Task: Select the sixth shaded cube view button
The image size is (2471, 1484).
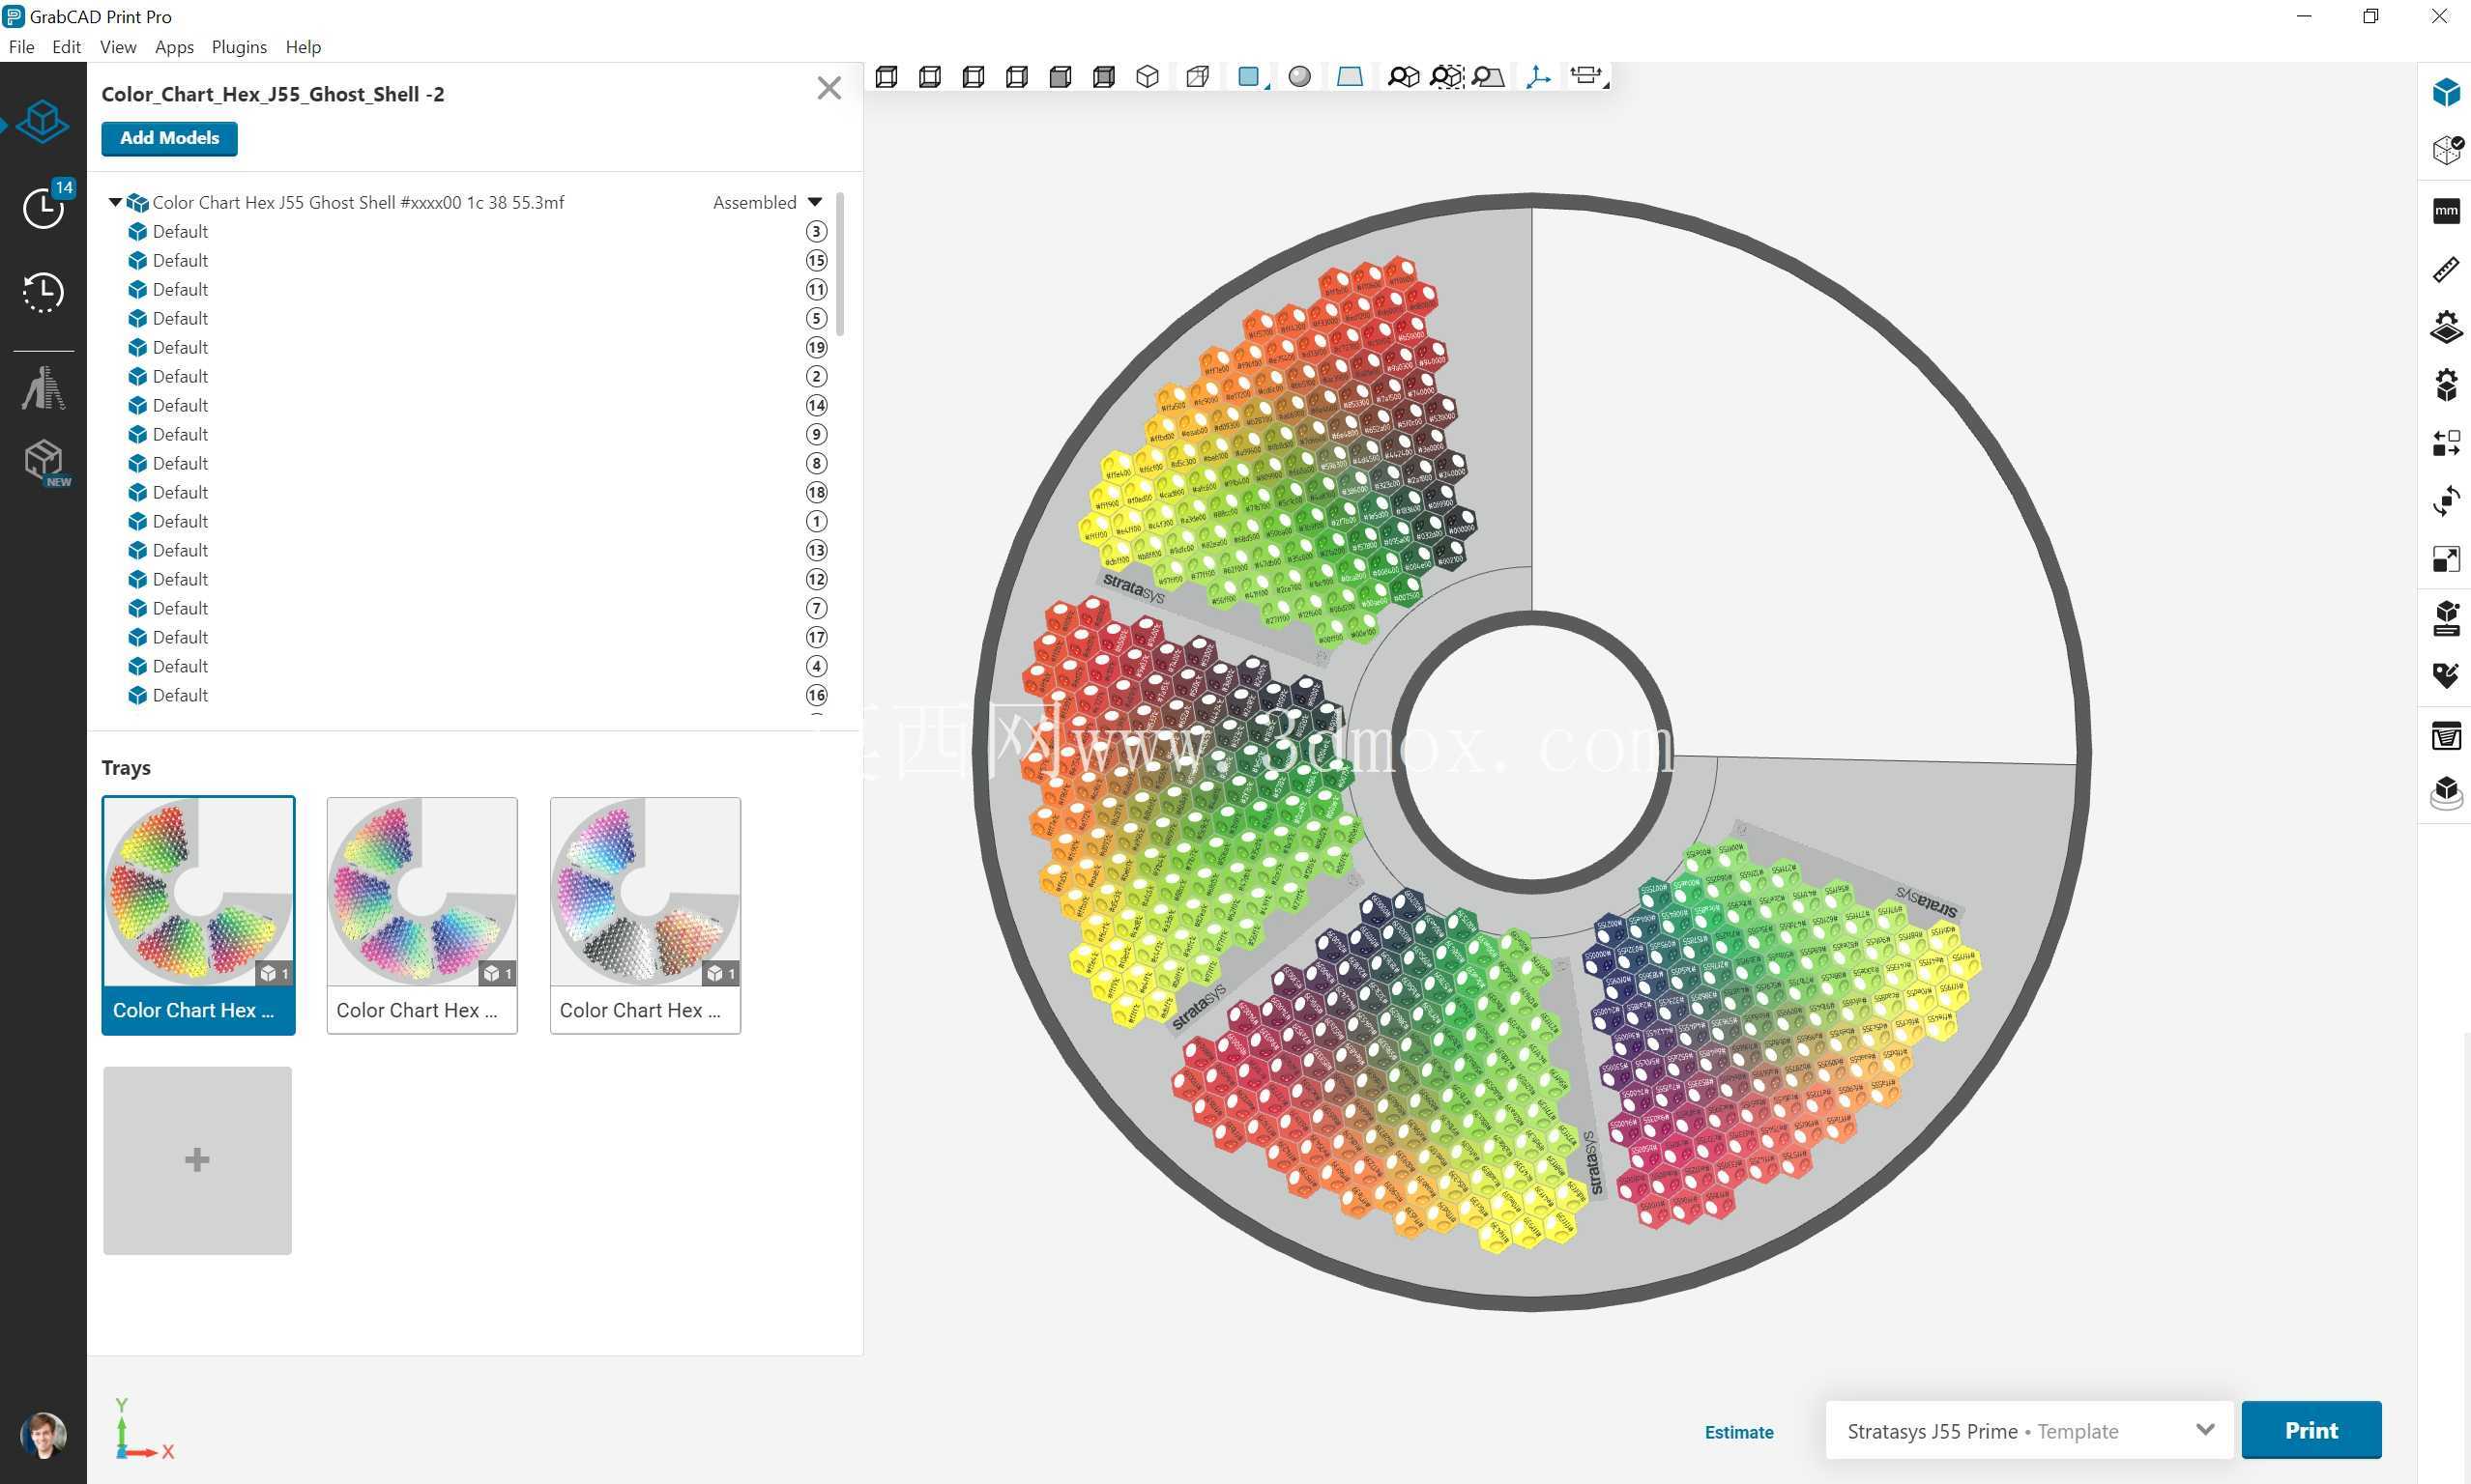Action: (x=1103, y=77)
